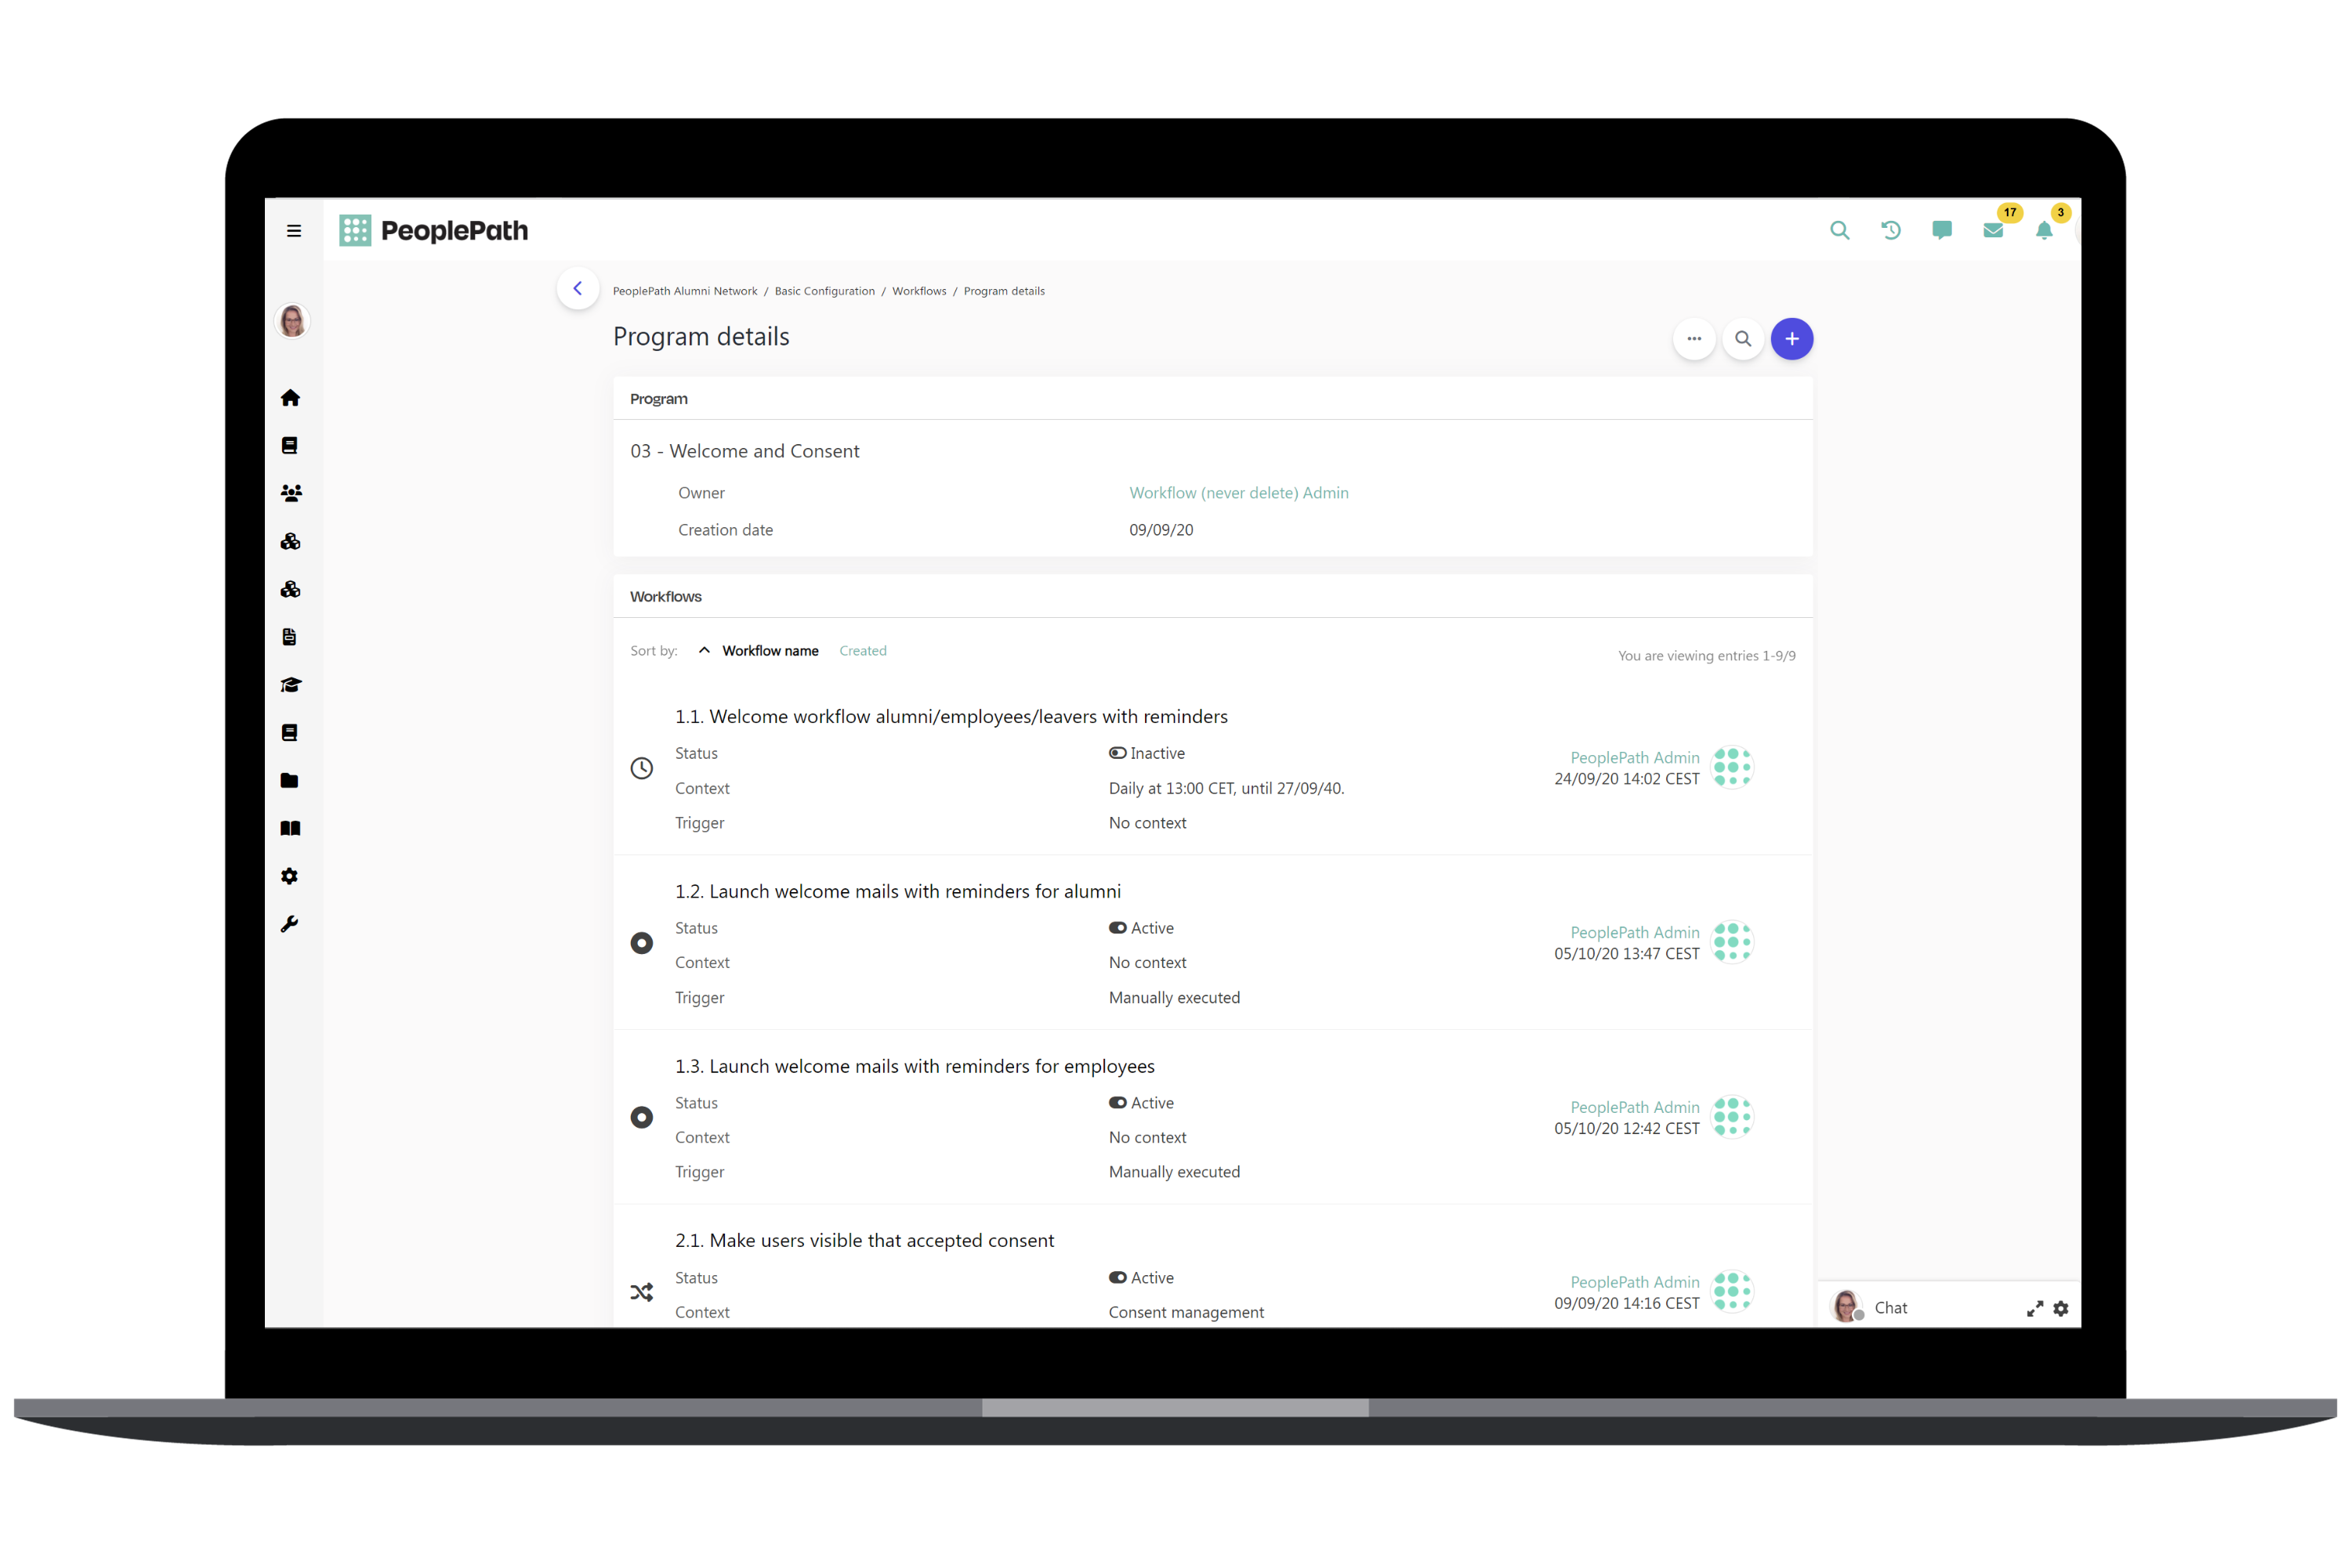Expand the chat panel with arrows icon
Viewport: 2351px width, 1568px height.
pyautogui.click(x=2034, y=1309)
